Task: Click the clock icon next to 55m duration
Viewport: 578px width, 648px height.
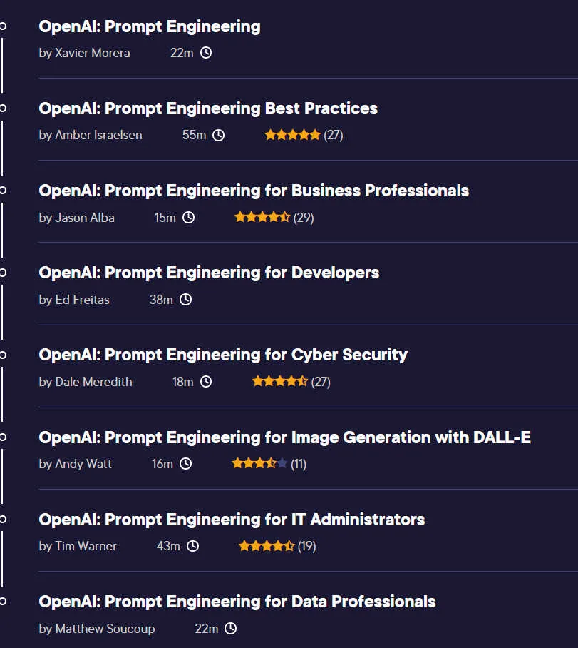Action: coord(218,135)
